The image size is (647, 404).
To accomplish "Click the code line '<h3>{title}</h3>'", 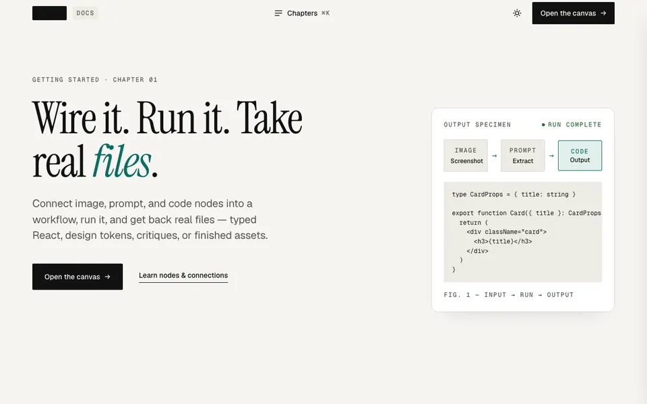I will click(503, 242).
